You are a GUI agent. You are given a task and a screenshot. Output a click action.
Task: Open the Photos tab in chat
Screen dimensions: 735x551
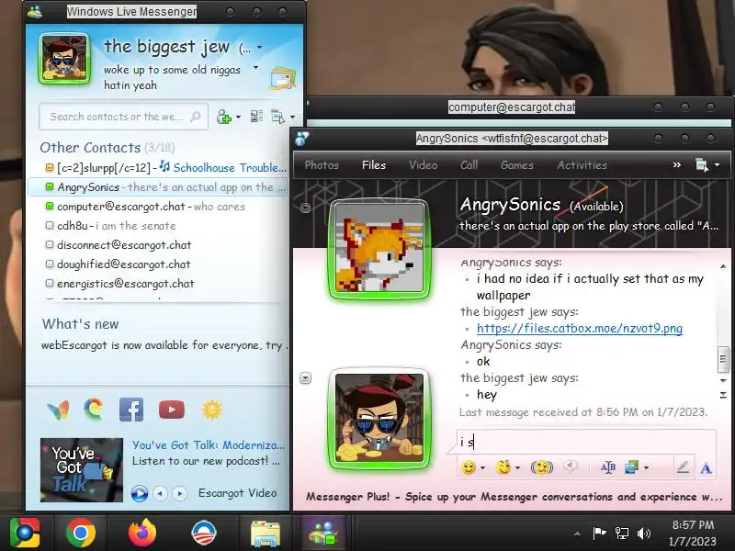[x=322, y=165]
